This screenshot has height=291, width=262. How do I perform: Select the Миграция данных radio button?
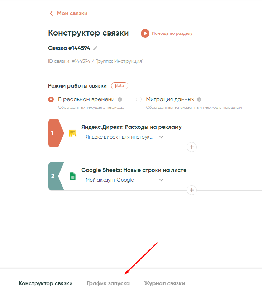tap(139, 99)
